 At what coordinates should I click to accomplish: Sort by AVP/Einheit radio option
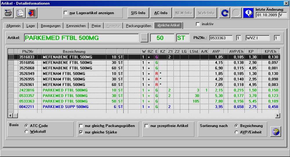point(236,132)
